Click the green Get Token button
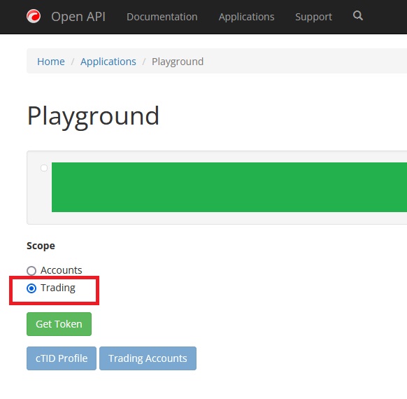 tap(59, 324)
